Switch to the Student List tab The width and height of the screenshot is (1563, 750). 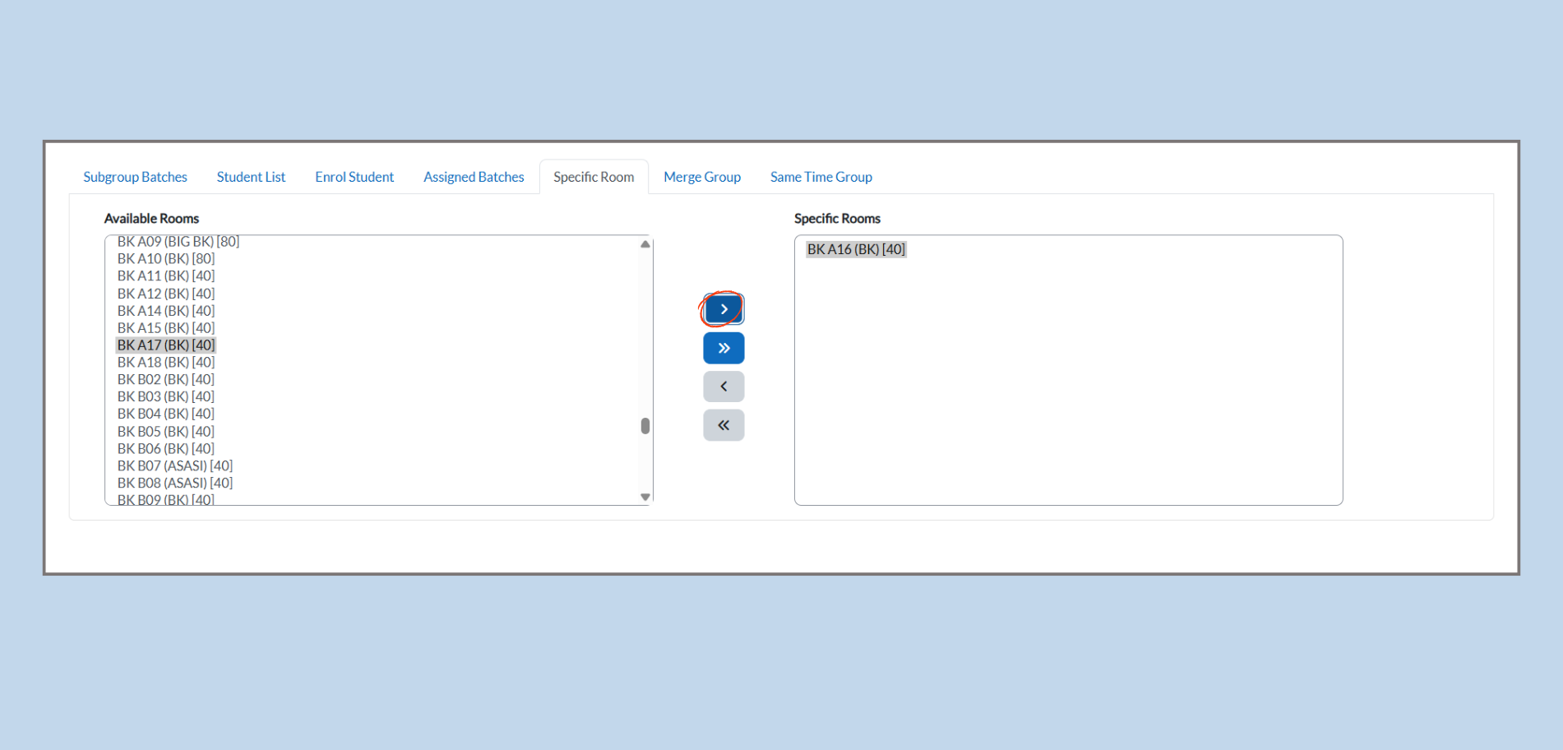tap(251, 177)
